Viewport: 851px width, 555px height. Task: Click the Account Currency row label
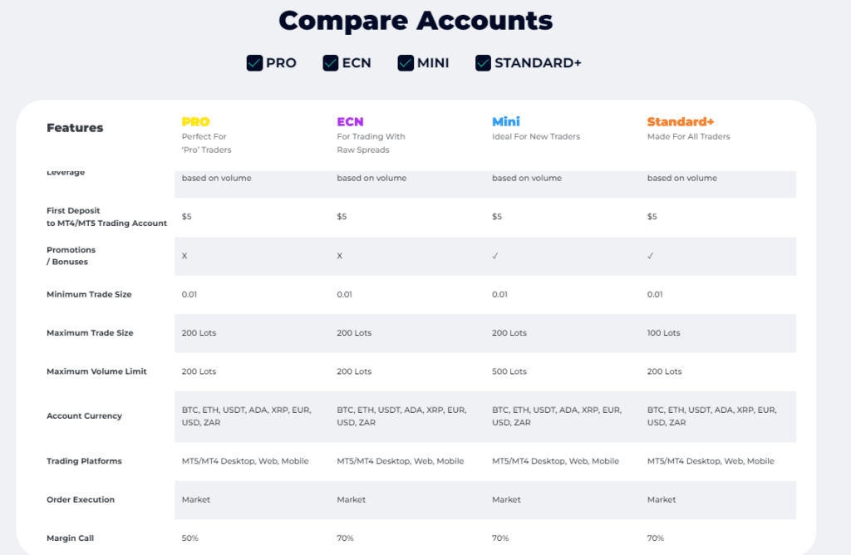point(84,415)
